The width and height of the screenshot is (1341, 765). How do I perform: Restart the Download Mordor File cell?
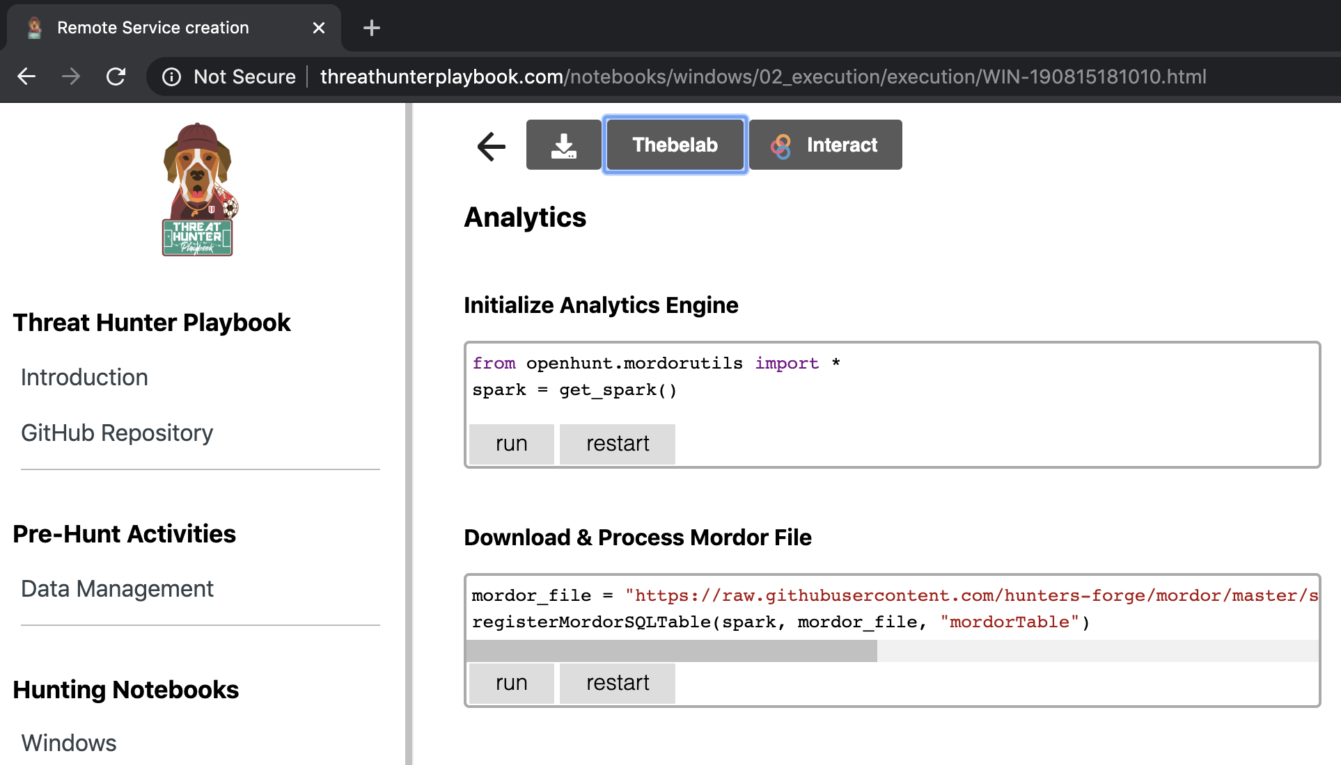617,683
